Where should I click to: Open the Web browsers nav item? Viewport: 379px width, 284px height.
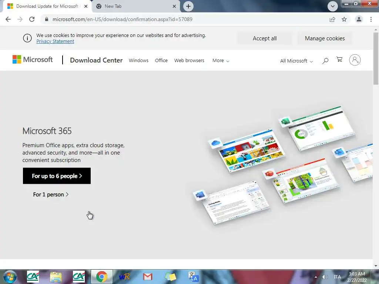coord(189,60)
